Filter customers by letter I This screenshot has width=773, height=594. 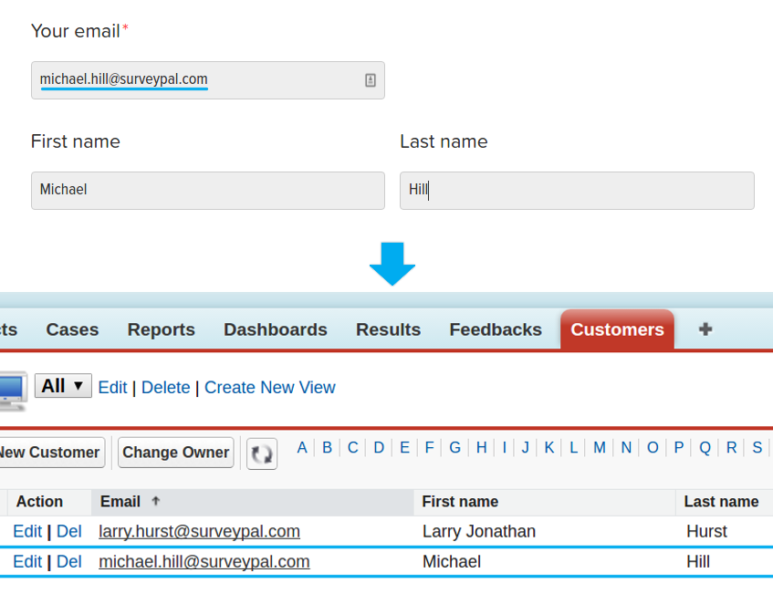505,448
